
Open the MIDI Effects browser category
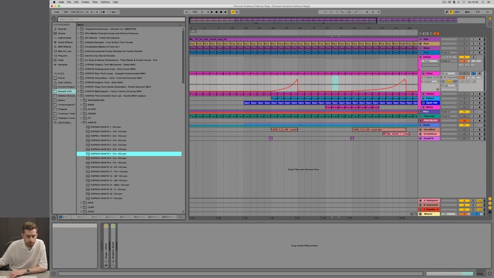[x=65, y=47]
